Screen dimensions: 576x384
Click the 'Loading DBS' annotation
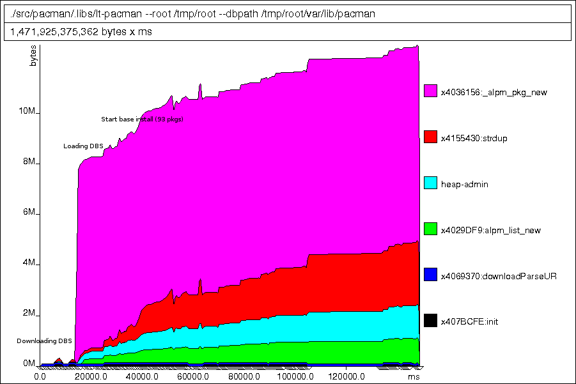pos(83,146)
